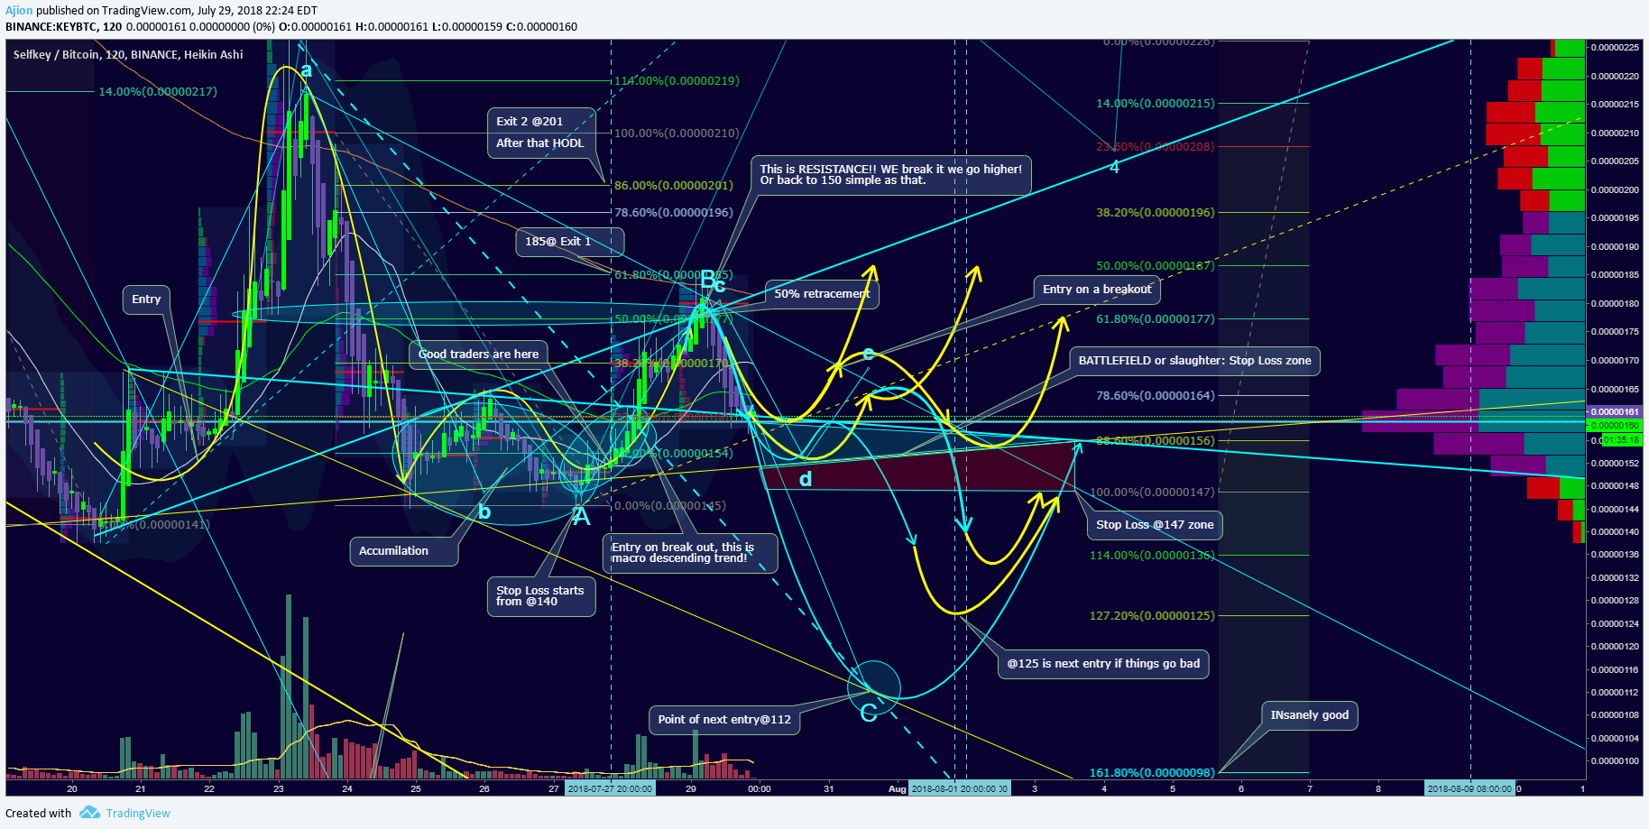Click the wave label 'a' at the peak
The image size is (1649, 829).
307,70
